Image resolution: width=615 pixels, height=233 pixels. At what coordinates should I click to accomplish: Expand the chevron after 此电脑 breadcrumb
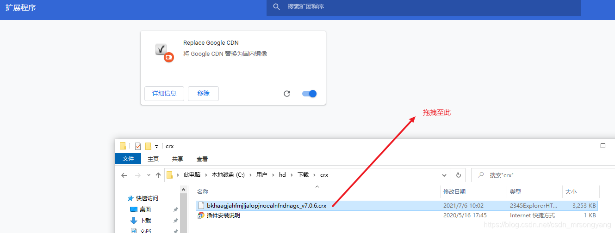point(206,175)
